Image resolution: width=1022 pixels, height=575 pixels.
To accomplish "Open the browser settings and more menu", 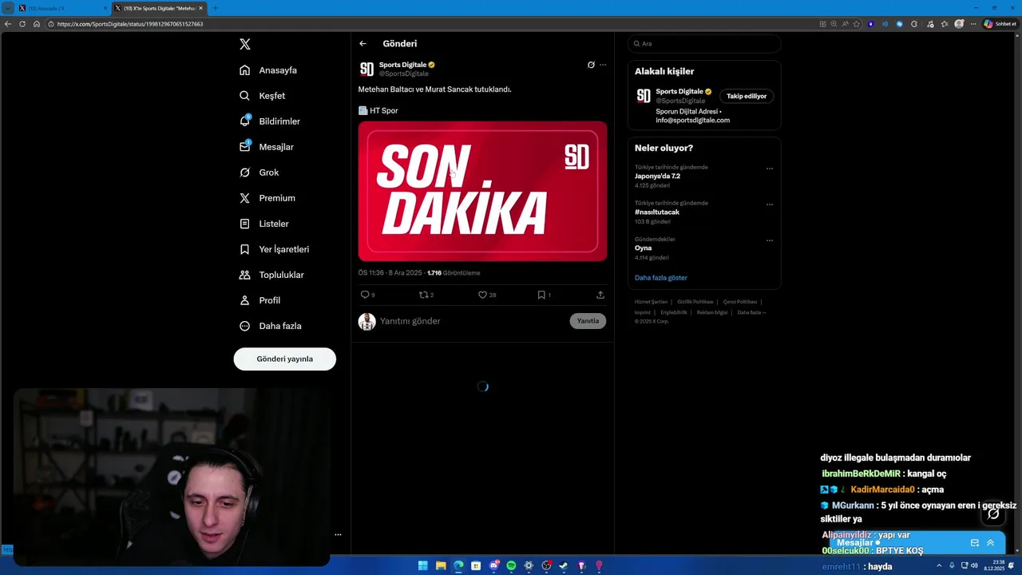I will click(973, 24).
